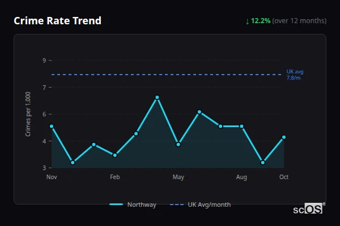Click the Northway cyan line swatch

point(116,205)
